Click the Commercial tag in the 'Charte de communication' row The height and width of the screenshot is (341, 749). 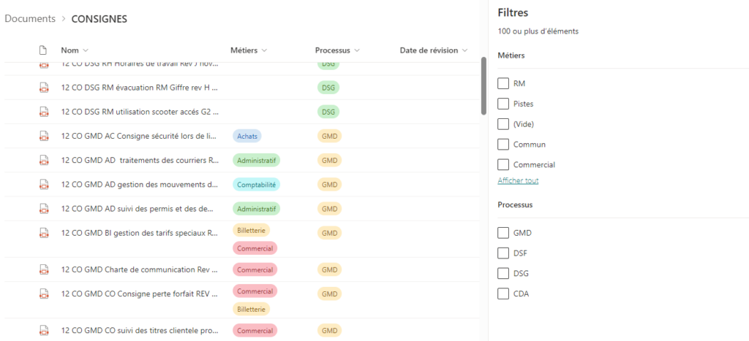click(255, 269)
